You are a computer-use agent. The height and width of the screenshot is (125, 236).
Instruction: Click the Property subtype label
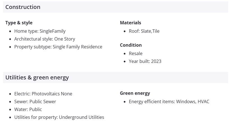[33, 47]
